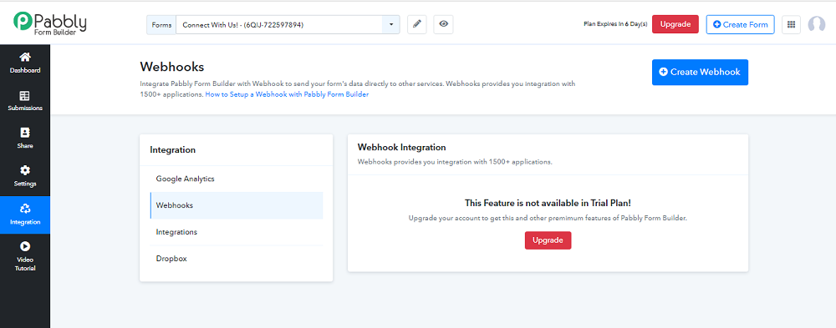
Task: Open Settings from the sidebar
Action: [x=25, y=177]
